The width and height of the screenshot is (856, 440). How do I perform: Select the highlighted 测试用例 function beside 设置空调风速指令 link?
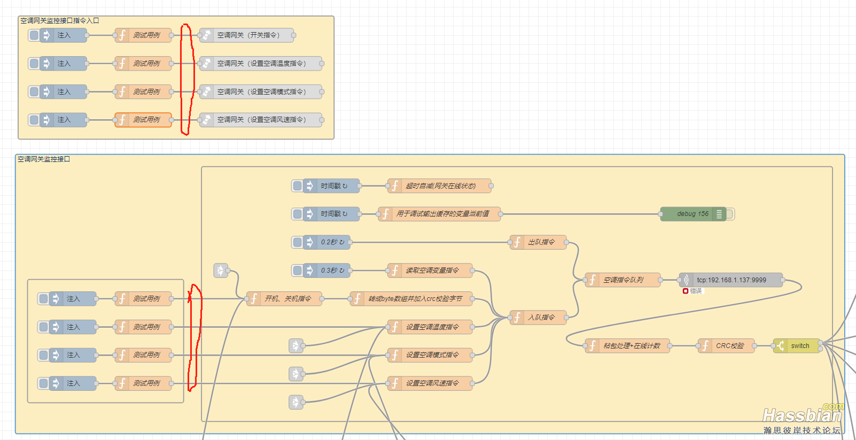coord(143,120)
